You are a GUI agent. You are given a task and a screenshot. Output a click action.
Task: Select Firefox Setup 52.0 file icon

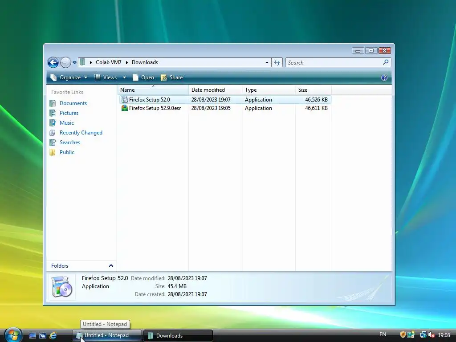pos(125,99)
